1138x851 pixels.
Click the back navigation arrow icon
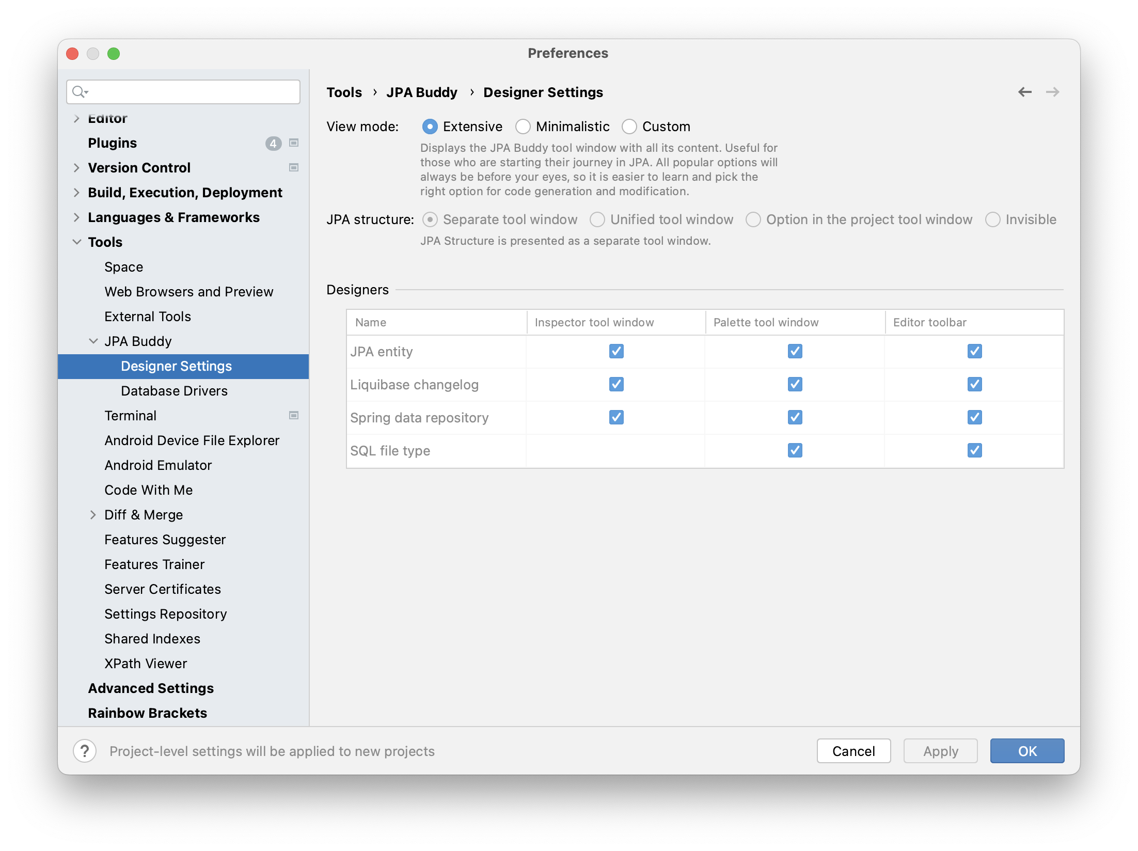pos(1024,92)
